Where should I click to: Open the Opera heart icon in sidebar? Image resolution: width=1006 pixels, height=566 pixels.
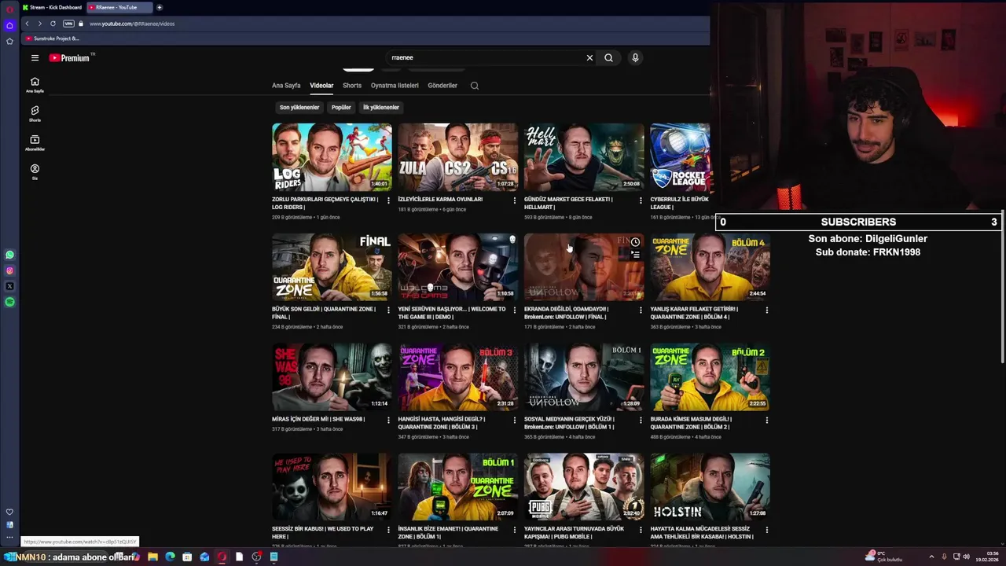pos(9,512)
